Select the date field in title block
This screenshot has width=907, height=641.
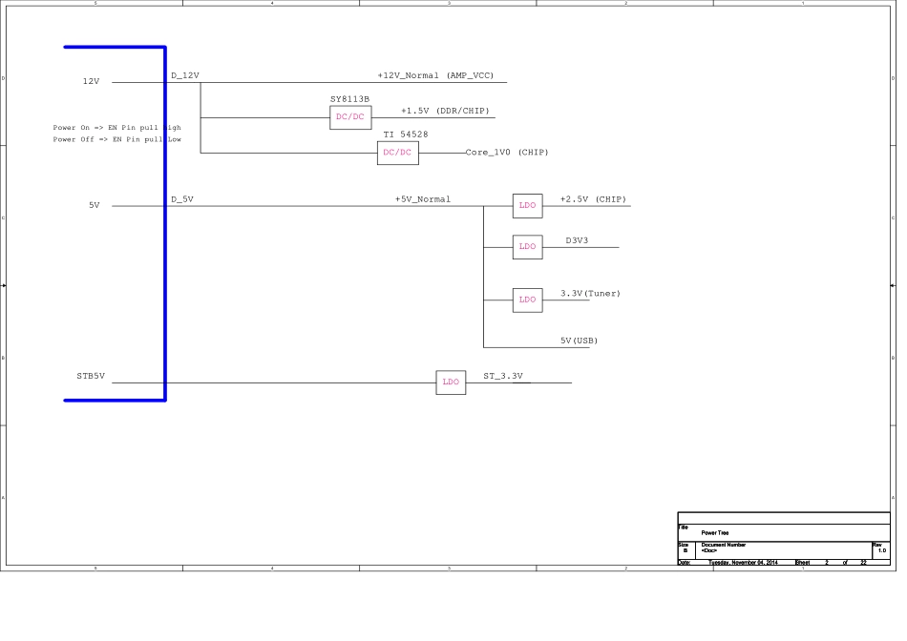click(x=743, y=563)
